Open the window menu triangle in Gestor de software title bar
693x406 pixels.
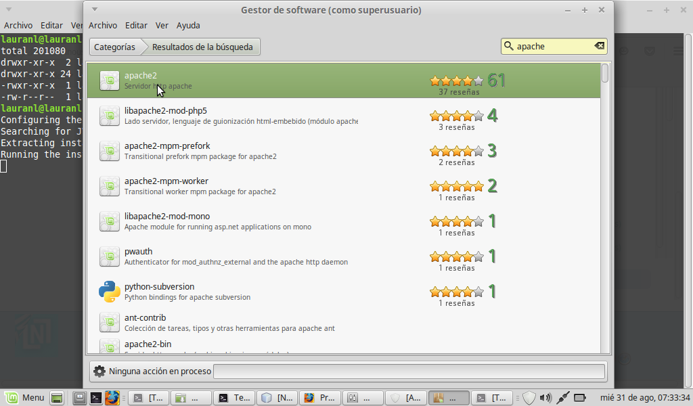[x=95, y=9]
